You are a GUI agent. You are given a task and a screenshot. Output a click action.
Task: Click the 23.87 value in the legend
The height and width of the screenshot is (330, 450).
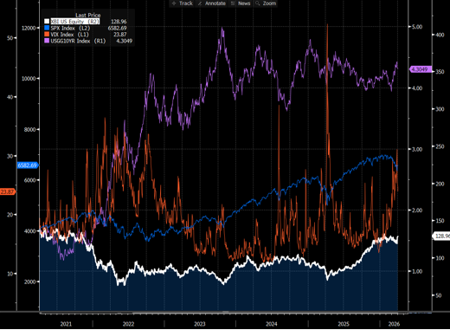pos(120,35)
